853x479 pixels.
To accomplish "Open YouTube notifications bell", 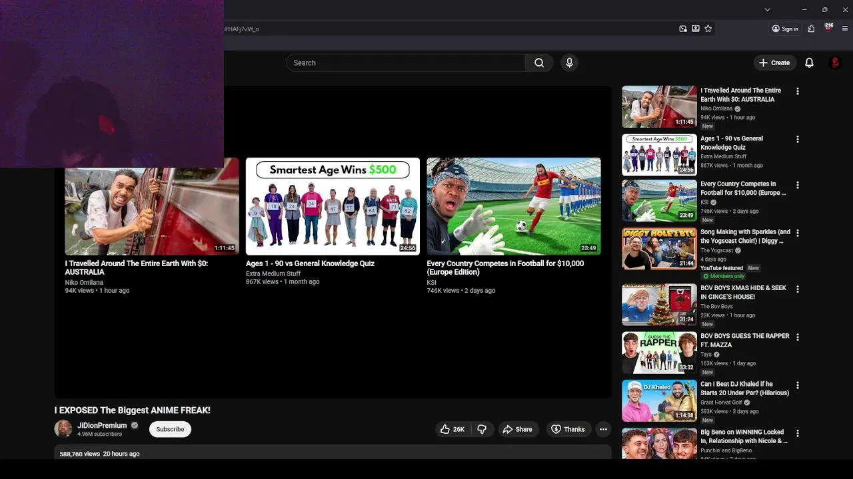I will pyautogui.click(x=809, y=63).
